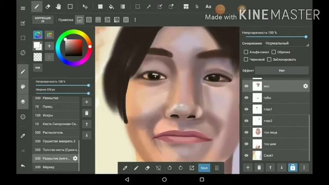Viewport: 329px width, 185px height.
Task: Add a new brush with plus button
Action: coord(87,102)
